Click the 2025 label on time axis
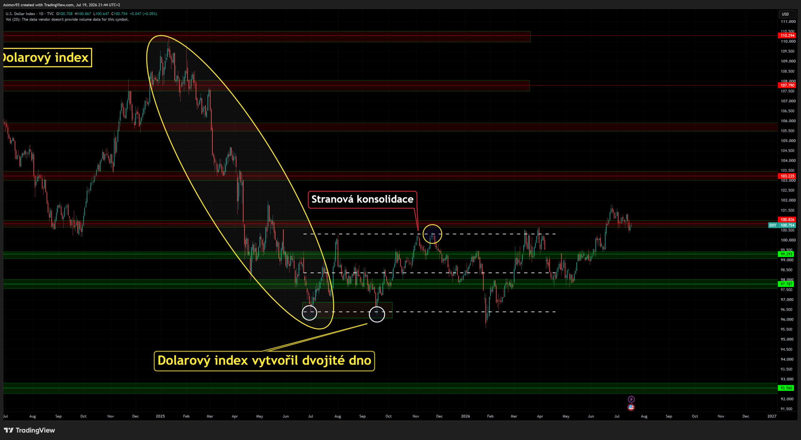 [160, 416]
